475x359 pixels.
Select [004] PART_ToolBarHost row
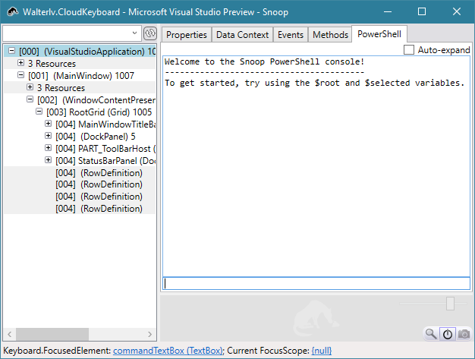[x=105, y=149]
